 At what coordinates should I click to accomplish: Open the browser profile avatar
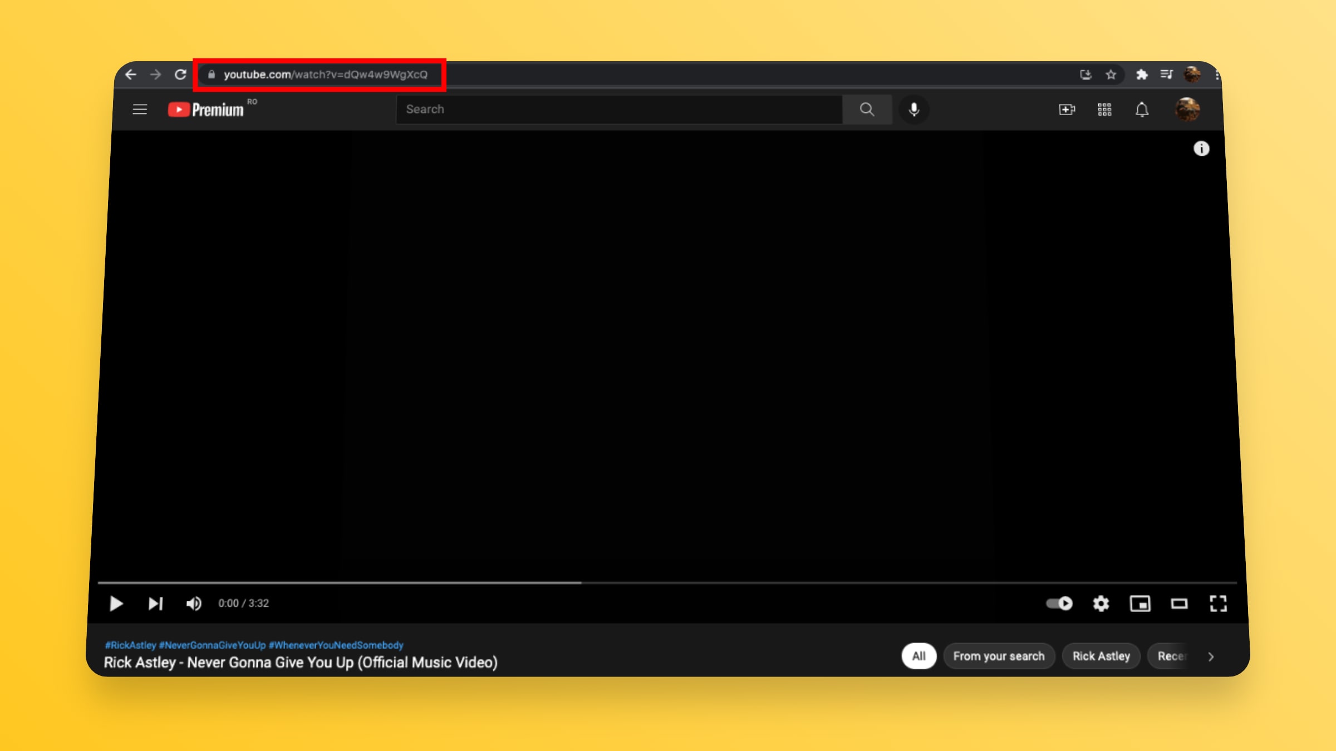pos(1192,75)
